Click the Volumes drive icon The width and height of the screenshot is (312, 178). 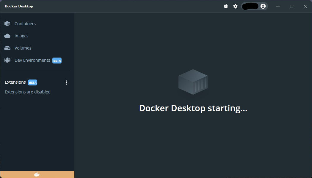(7, 48)
